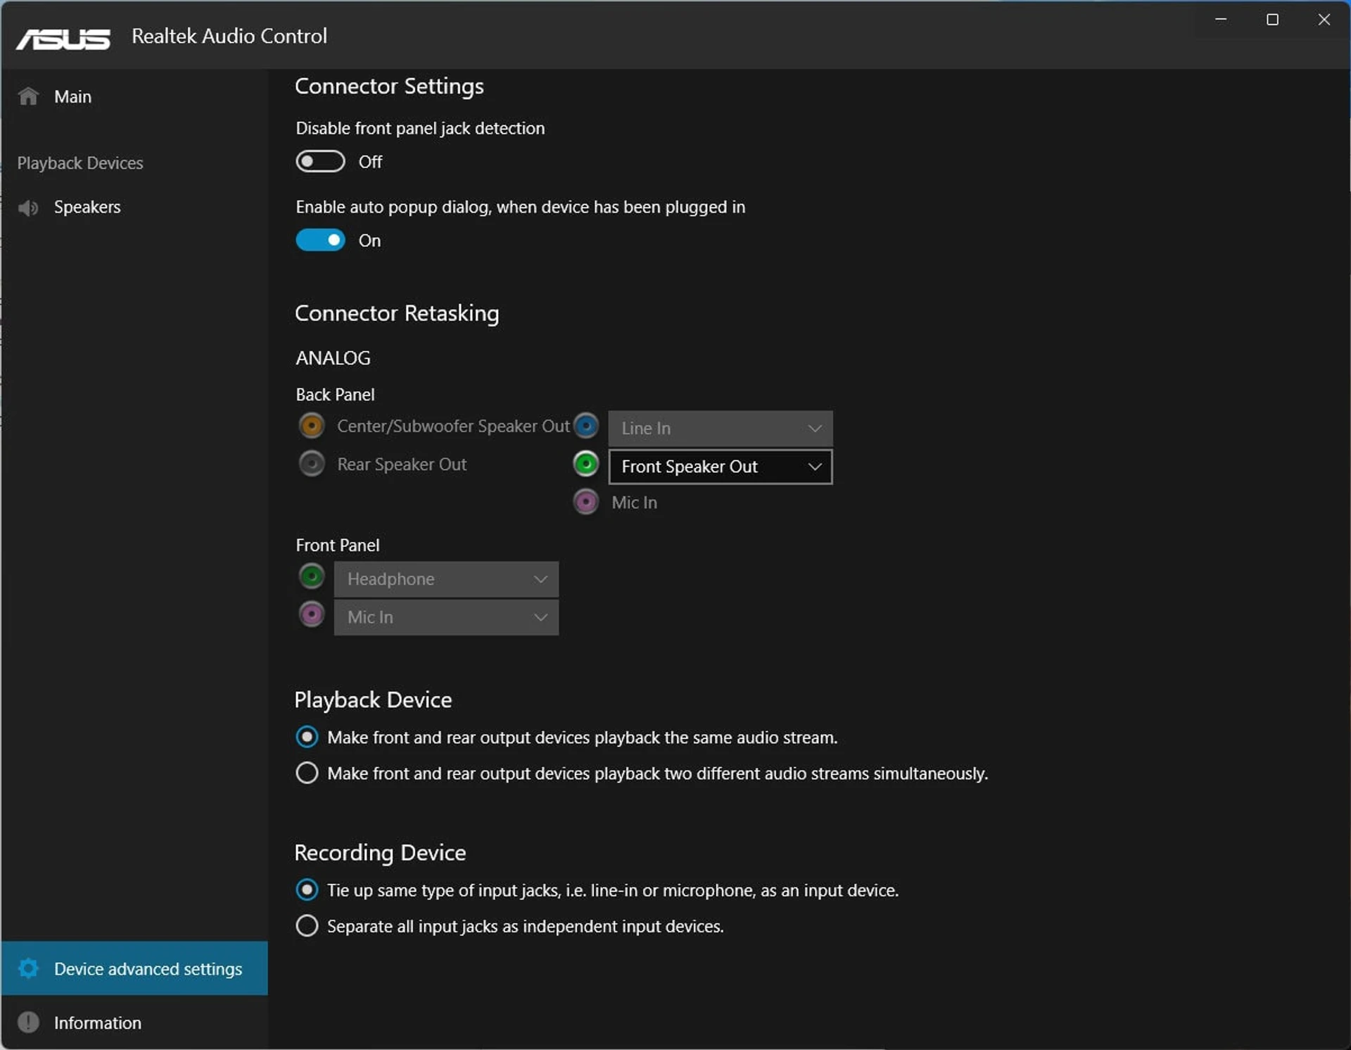Click the Rear Speaker Out label
This screenshot has height=1050, width=1351.
pos(402,464)
